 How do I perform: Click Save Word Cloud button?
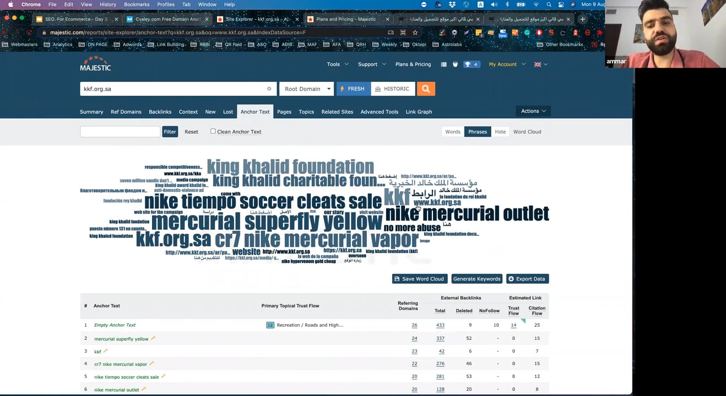419,279
